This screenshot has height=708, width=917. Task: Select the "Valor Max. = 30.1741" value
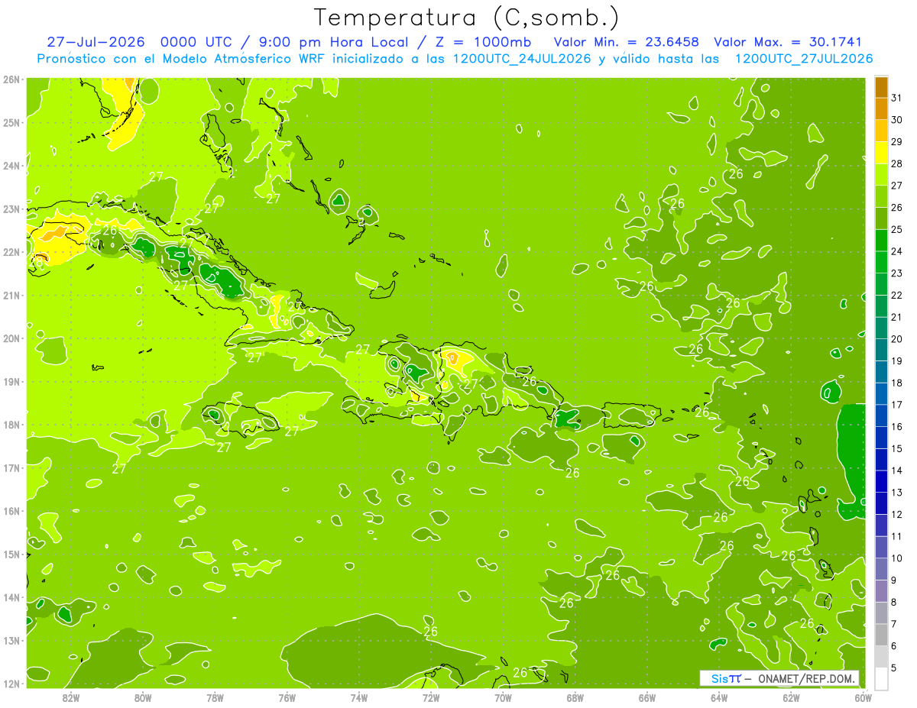coord(787,42)
